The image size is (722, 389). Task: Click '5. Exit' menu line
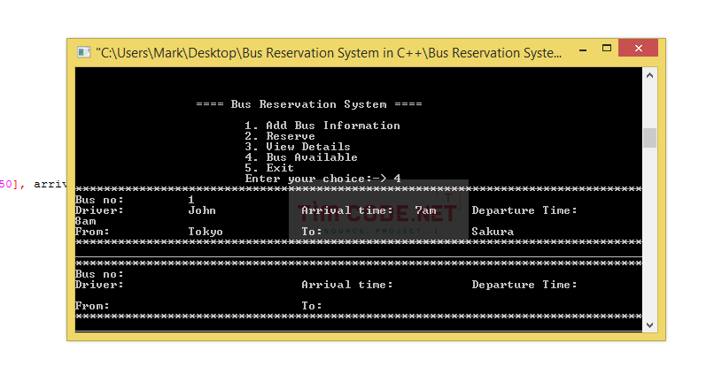pos(269,168)
